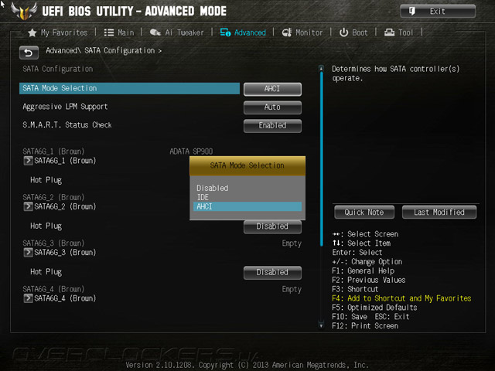Click the Advanced\ SATA Configuration breadcrumb
The image size is (495, 371).
[x=104, y=51]
